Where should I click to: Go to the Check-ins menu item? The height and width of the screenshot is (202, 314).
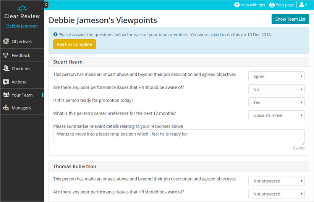tap(21, 69)
